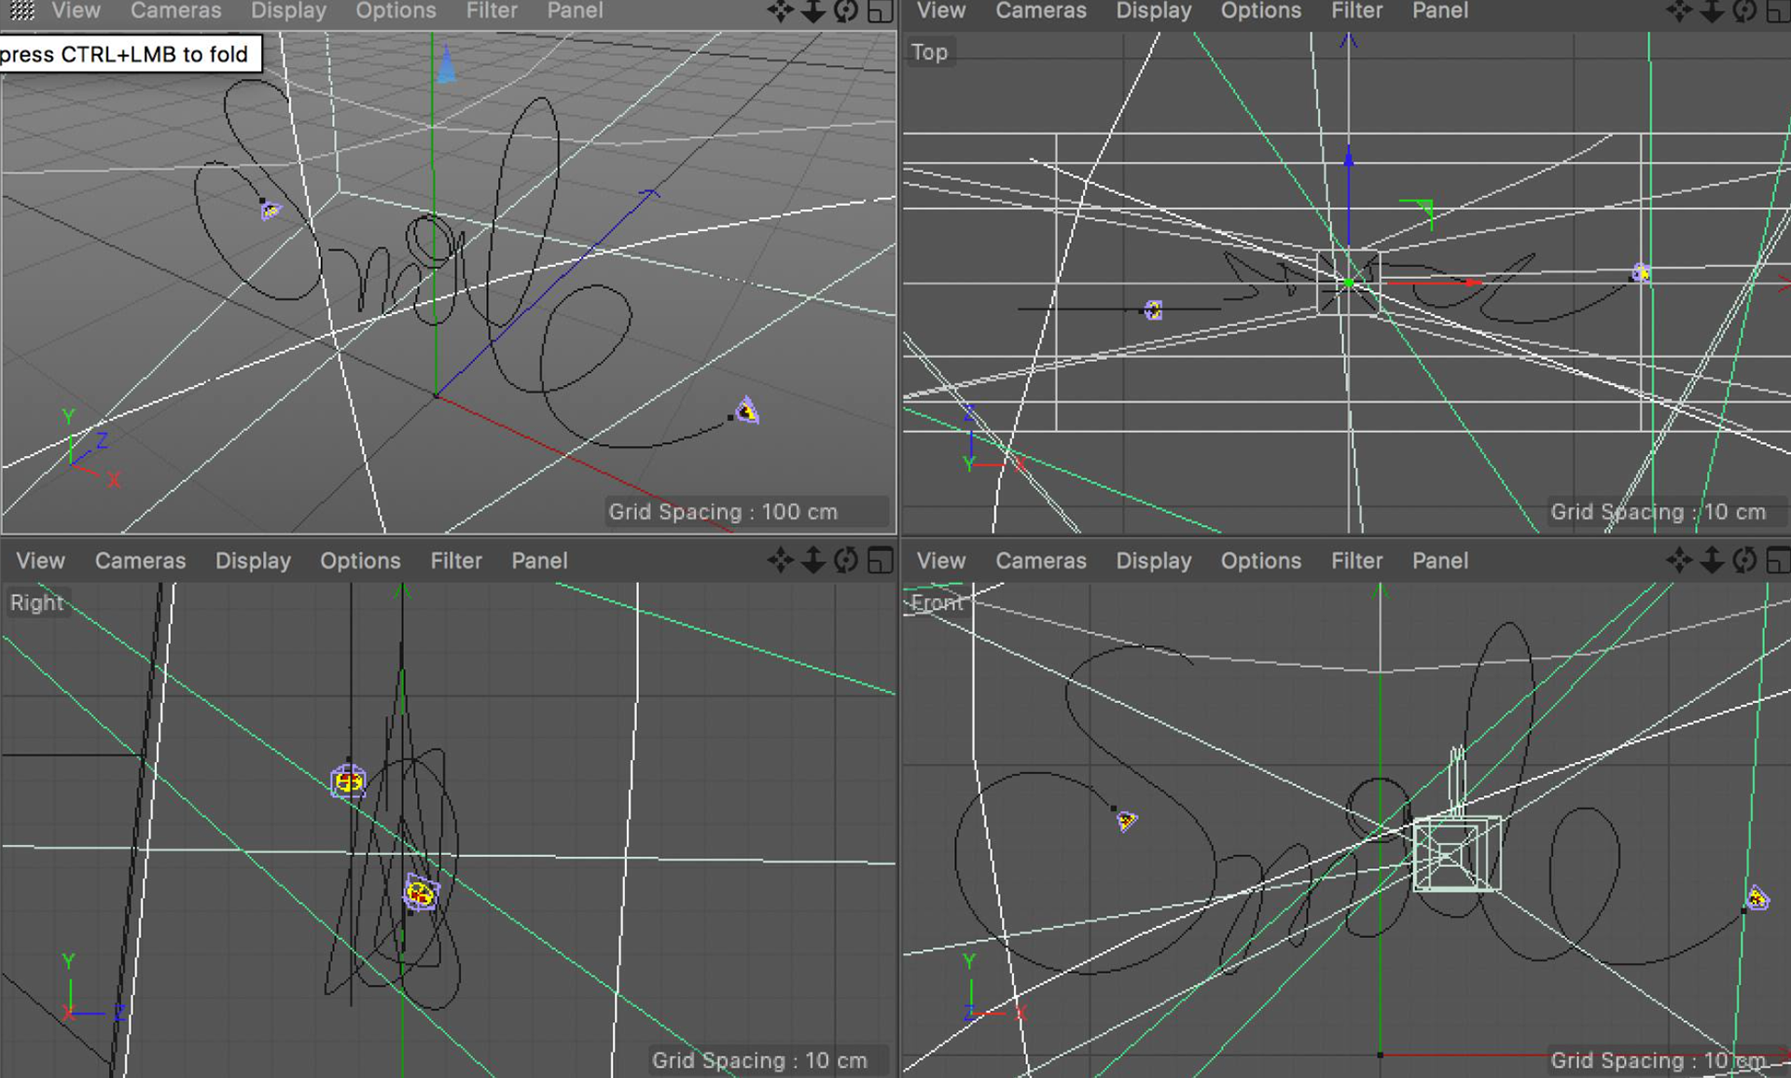Image resolution: width=1791 pixels, height=1078 pixels.
Task: Click the Top viewport name label
Action: (x=929, y=52)
